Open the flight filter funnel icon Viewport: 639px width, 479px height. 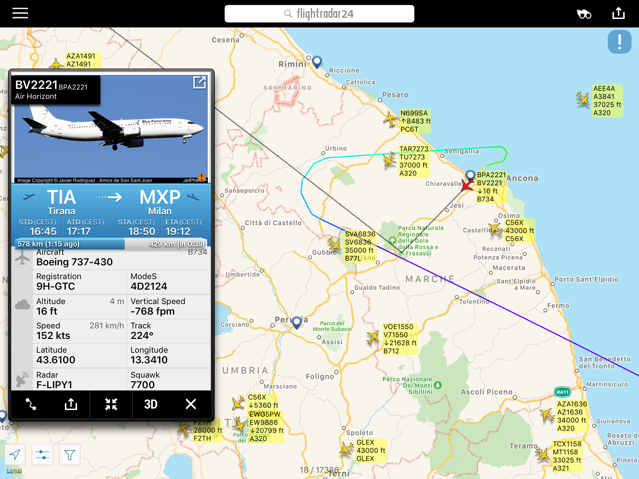70,455
